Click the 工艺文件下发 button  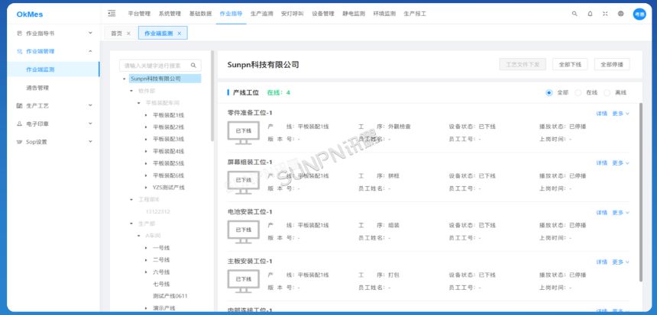(523, 64)
